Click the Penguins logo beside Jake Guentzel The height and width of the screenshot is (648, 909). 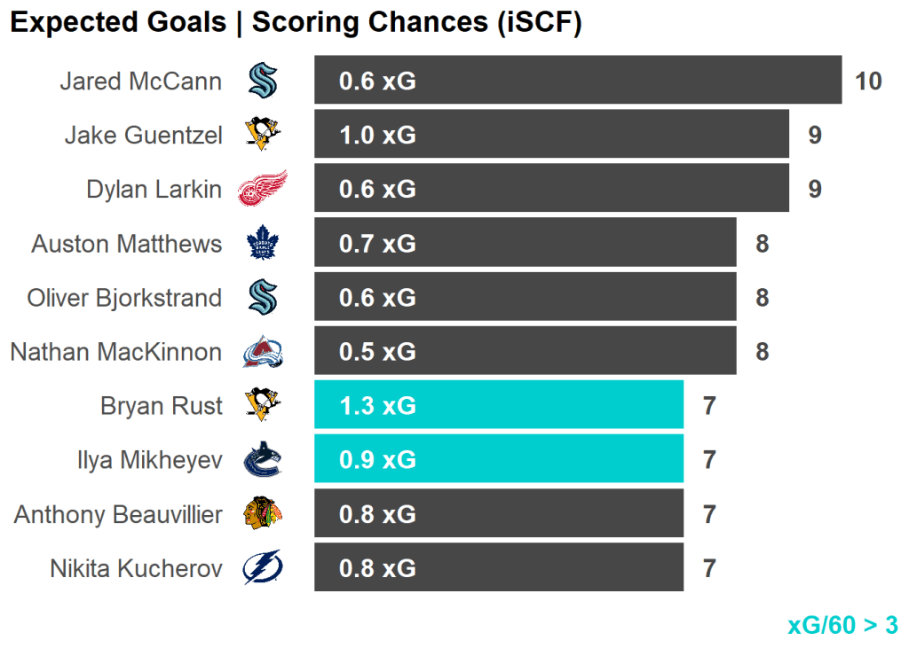pyautogui.click(x=263, y=135)
